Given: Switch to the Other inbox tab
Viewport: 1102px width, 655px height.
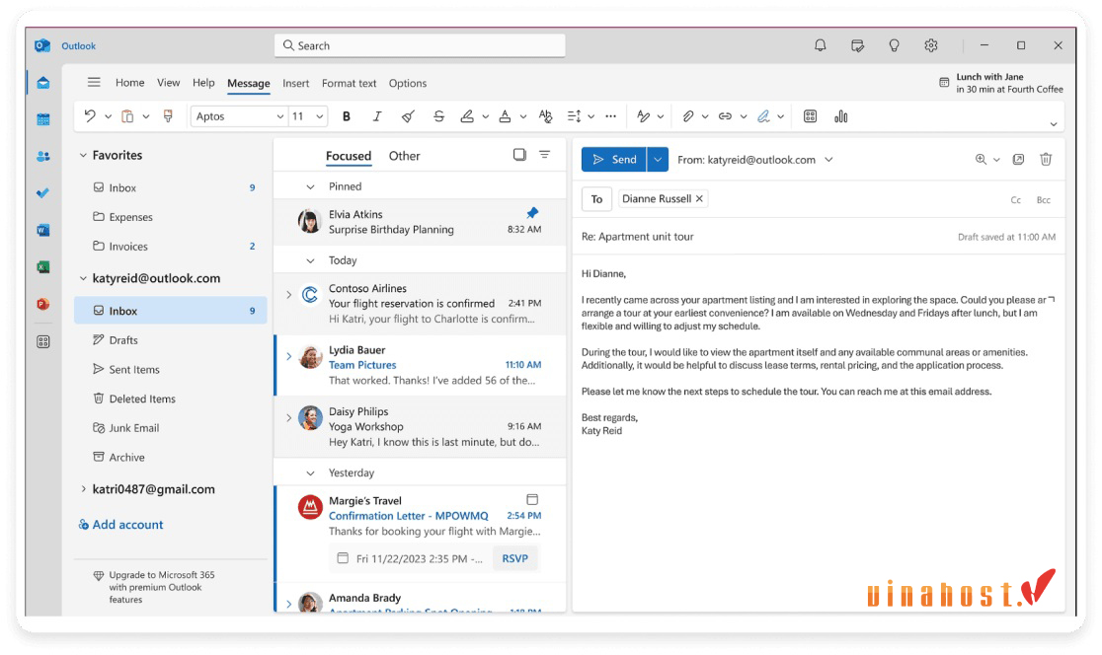Looking at the screenshot, I should point(404,156).
